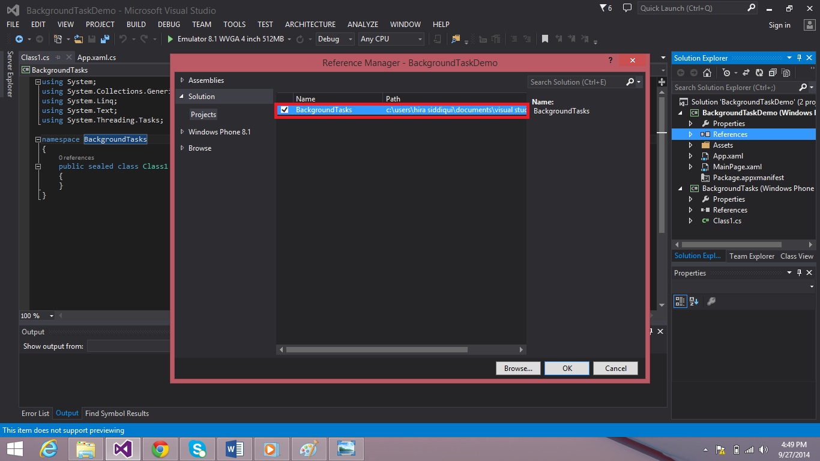The width and height of the screenshot is (820, 461).
Task: Click the Save All toolbar icon
Action: (105, 39)
